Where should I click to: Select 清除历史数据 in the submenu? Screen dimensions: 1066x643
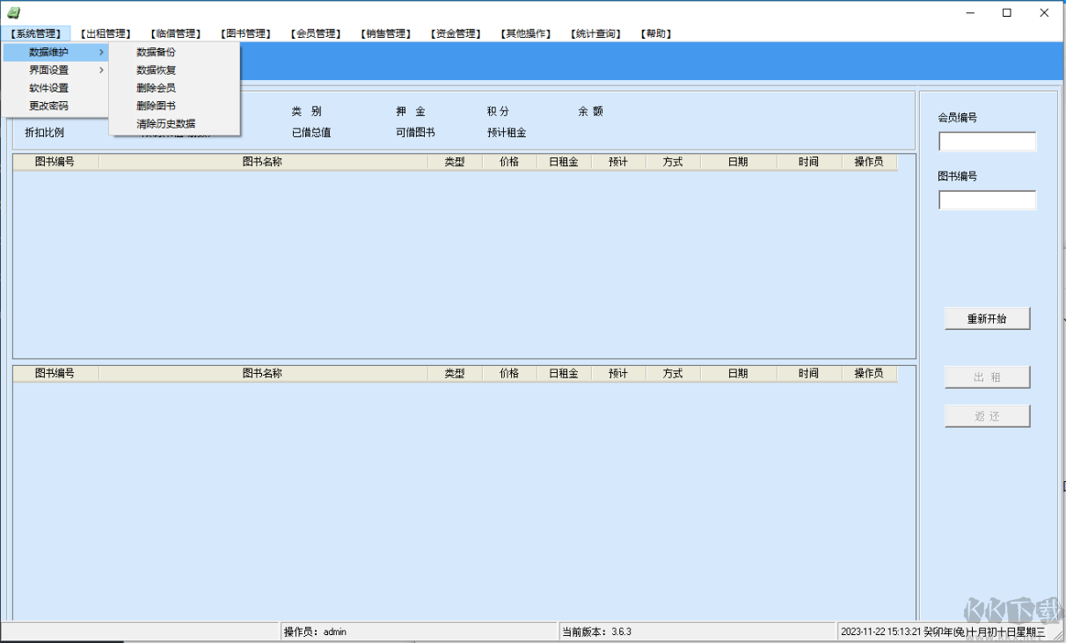[174, 124]
